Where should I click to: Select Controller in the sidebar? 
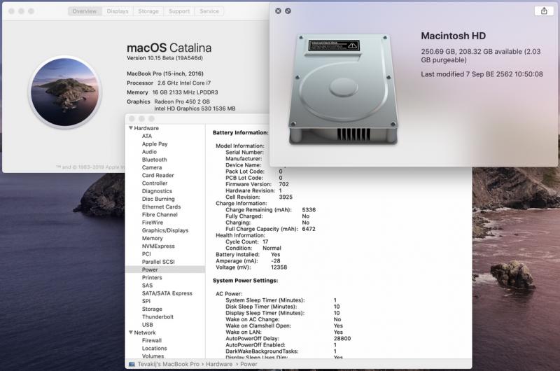tap(155, 183)
